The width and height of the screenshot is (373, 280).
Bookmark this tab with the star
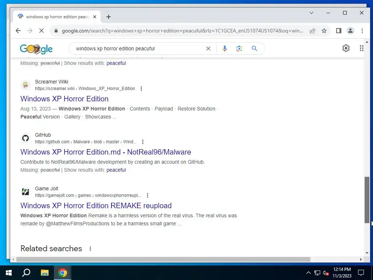click(324, 31)
